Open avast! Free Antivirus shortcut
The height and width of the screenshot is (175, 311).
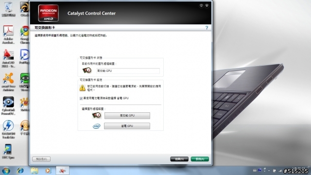tap(8, 82)
